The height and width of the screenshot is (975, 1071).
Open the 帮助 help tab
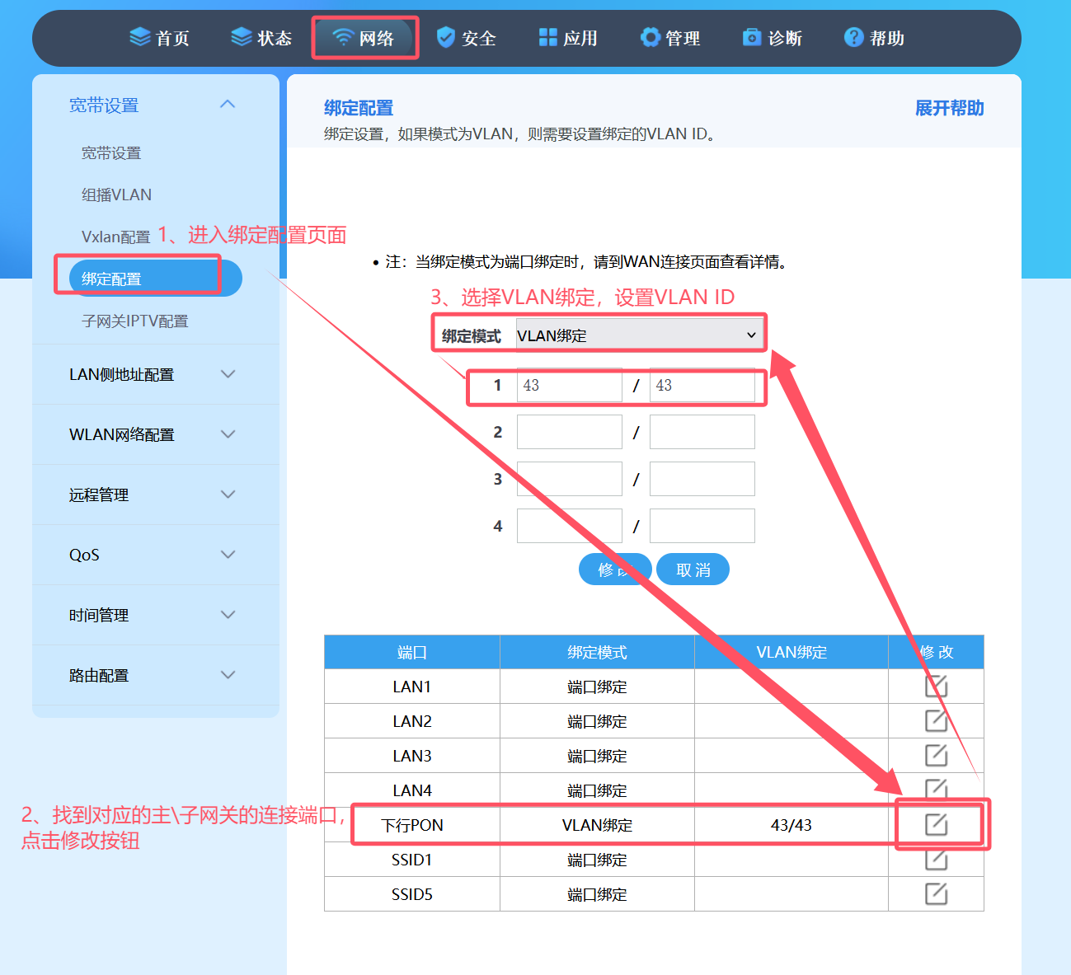pyautogui.click(x=874, y=38)
